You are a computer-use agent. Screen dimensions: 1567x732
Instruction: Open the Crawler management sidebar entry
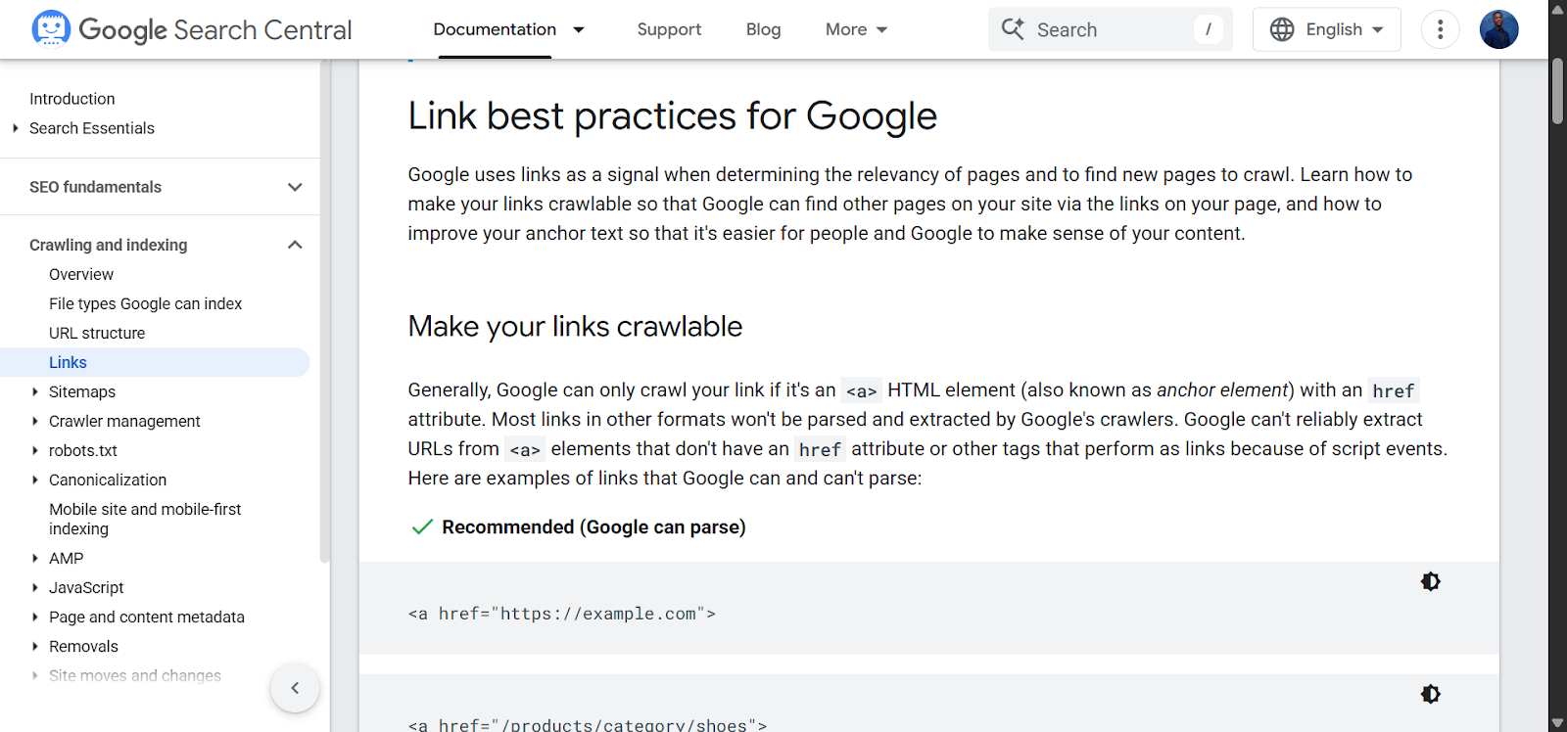point(124,421)
